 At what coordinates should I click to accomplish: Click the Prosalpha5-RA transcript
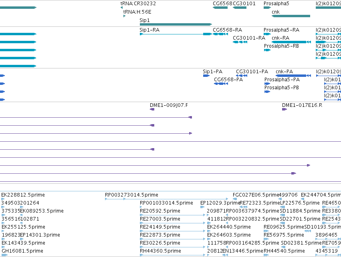[267, 34]
